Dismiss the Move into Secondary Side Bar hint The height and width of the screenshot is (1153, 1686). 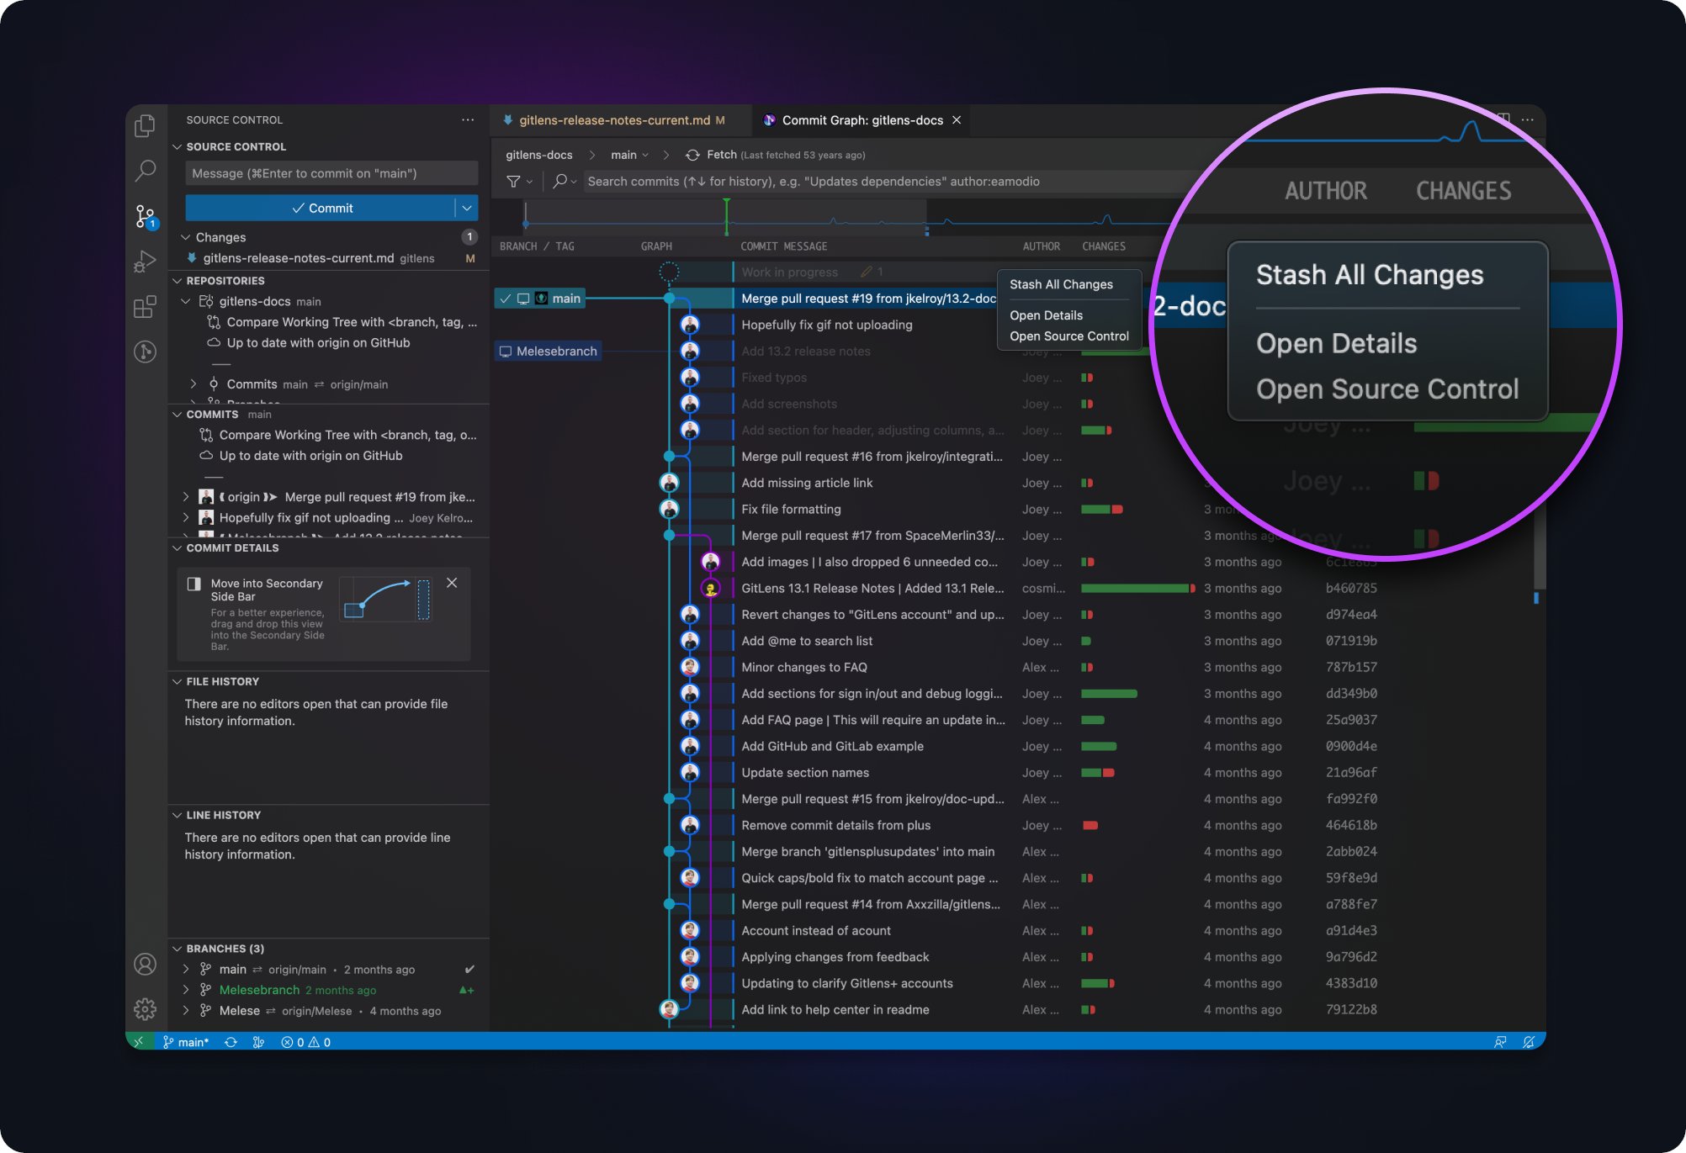tap(452, 583)
